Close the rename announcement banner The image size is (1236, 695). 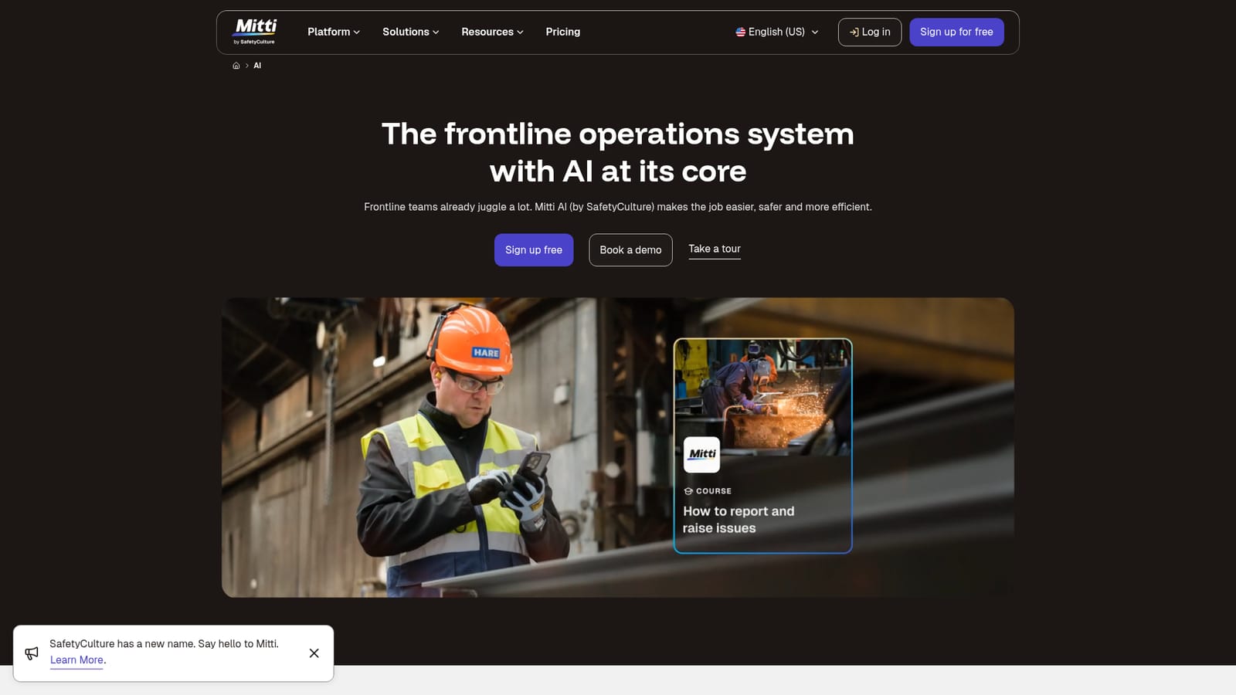pyautogui.click(x=314, y=653)
